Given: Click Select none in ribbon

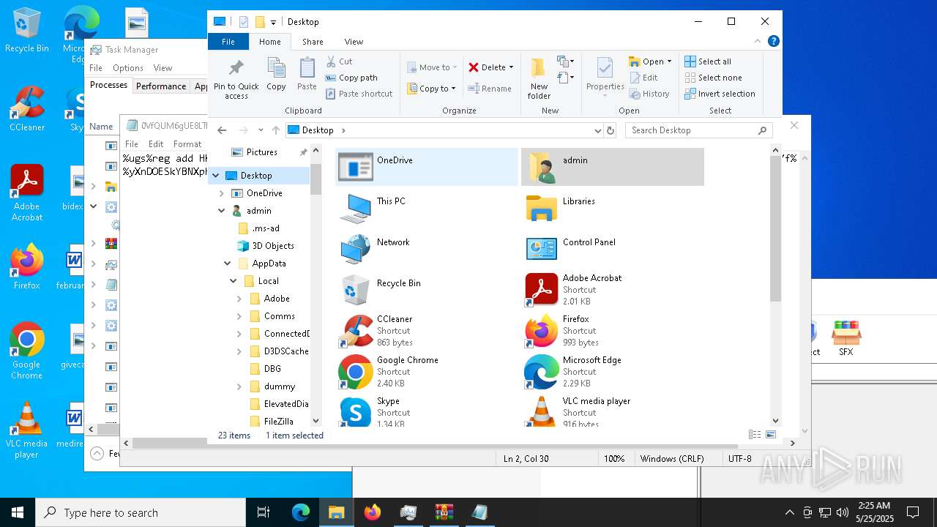Looking at the screenshot, I should coord(713,78).
